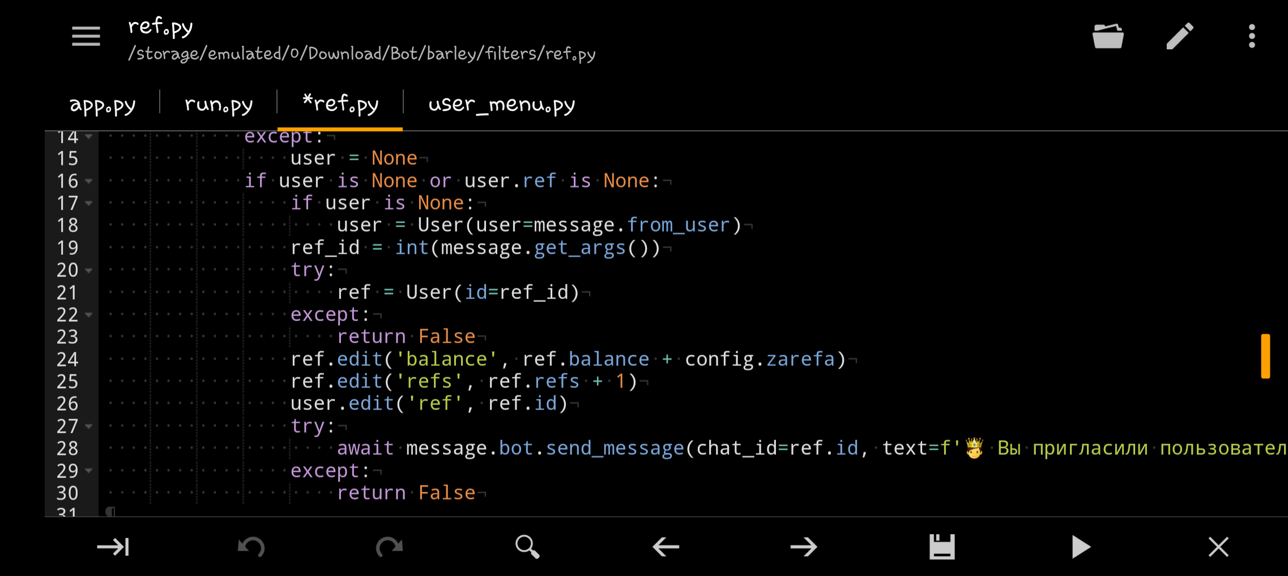Viewport: 1288px width, 576px height.
Task: Insert indentation using the tab icon
Action: tap(113, 547)
